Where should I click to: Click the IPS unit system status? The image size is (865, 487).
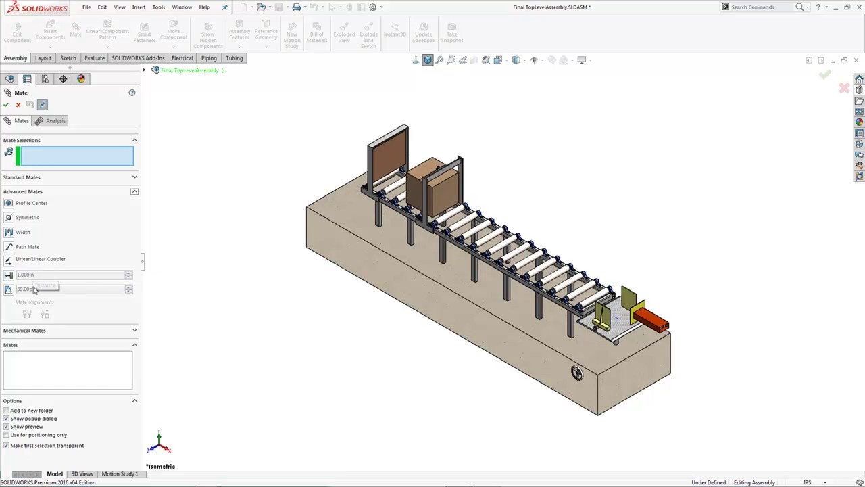pyautogui.click(x=808, y=483)
